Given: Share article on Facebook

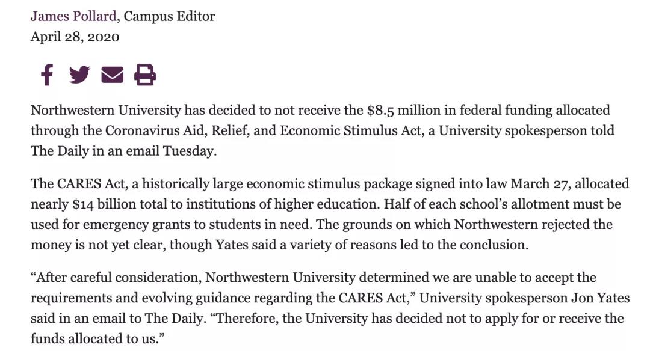Looking at the screenshot, I should (46, 75).
